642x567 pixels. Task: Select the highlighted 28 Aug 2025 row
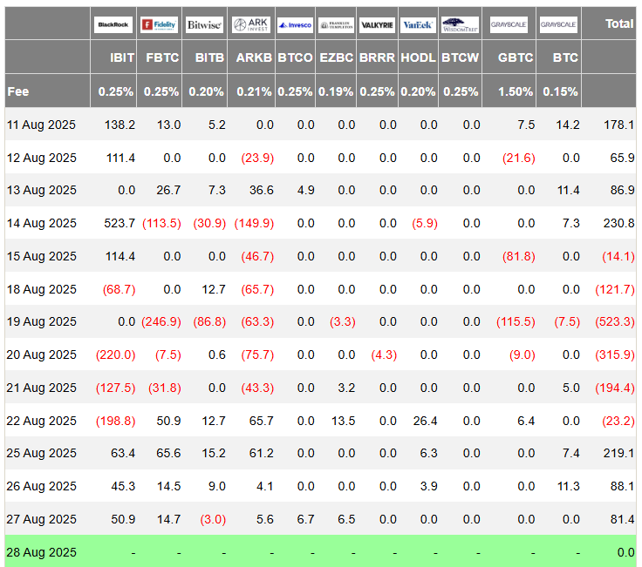pos(321,552)
